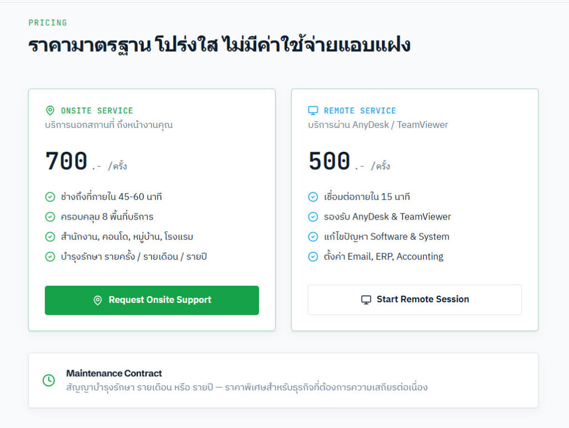Click the monitor icon inside Start Remote Session
Viewport: 569px width, 428px height.
[366, 300]
